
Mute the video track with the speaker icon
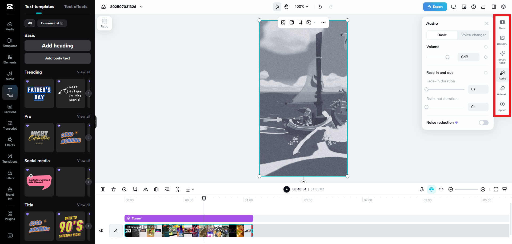tap(101, 230)
